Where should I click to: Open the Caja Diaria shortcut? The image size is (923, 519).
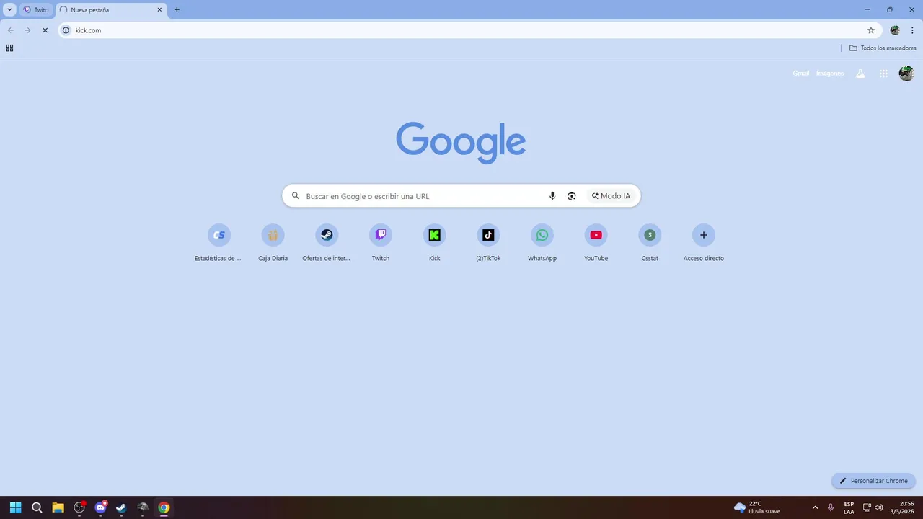[x=273, y=243]
